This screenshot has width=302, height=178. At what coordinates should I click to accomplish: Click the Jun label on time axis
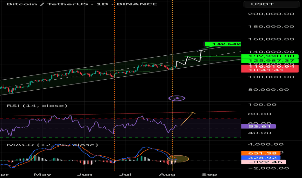pyautogui.click(x=84, y=174)
